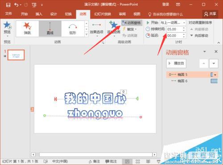Switch to the 设计 tab

(x=54, y=14)
